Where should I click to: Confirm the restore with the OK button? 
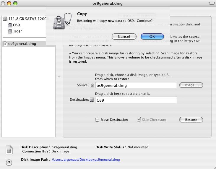click(152, 37)
